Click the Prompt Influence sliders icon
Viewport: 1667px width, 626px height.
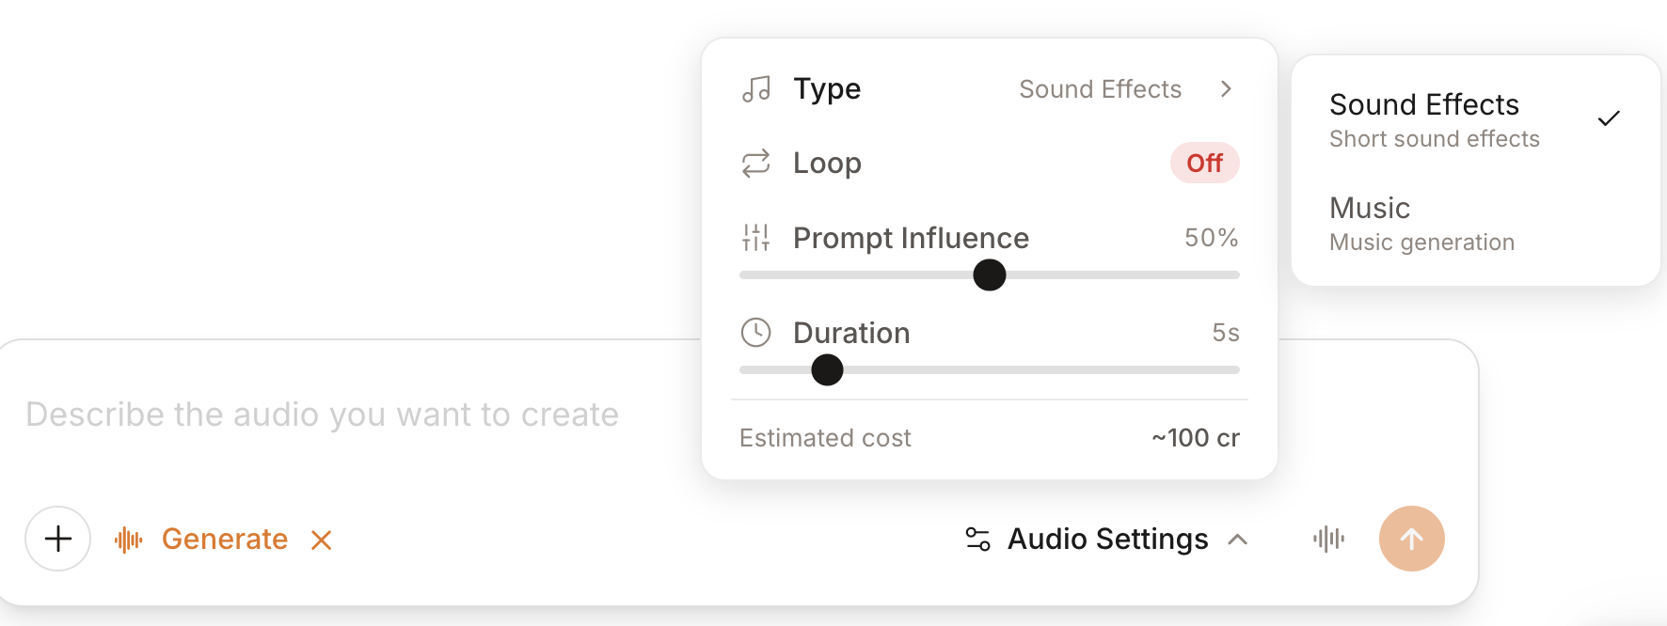pos(755,238)
